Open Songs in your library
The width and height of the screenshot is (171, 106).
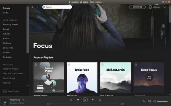click(x=6, y=29)
